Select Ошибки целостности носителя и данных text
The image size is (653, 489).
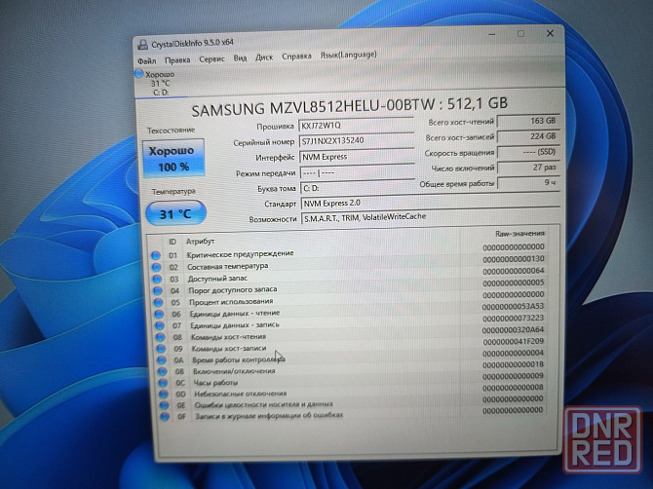tap(264, 404)
